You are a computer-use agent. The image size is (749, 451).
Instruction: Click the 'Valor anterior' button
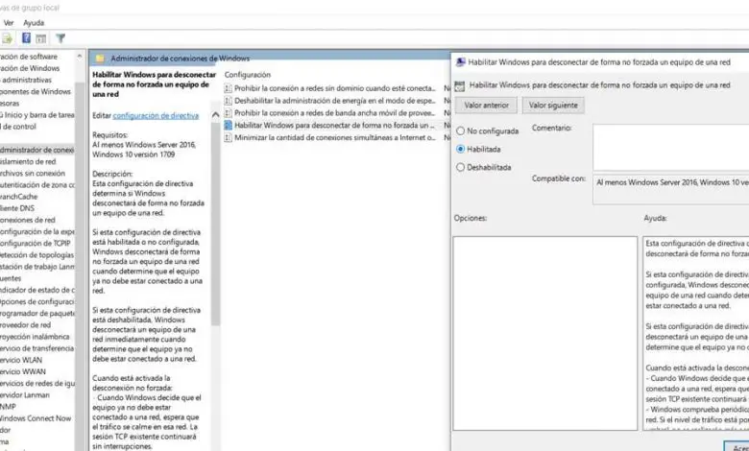[x=486, y=105]
